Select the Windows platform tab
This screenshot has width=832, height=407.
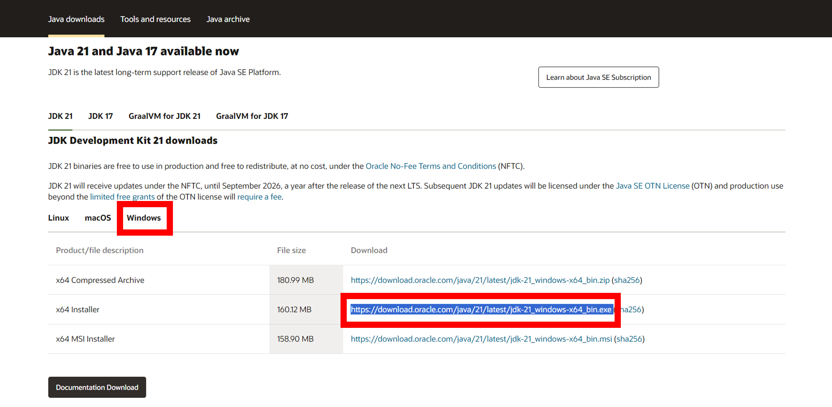144,218
